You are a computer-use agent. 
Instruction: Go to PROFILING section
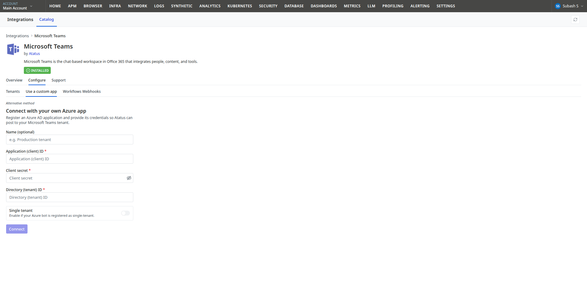click(393, 6)
